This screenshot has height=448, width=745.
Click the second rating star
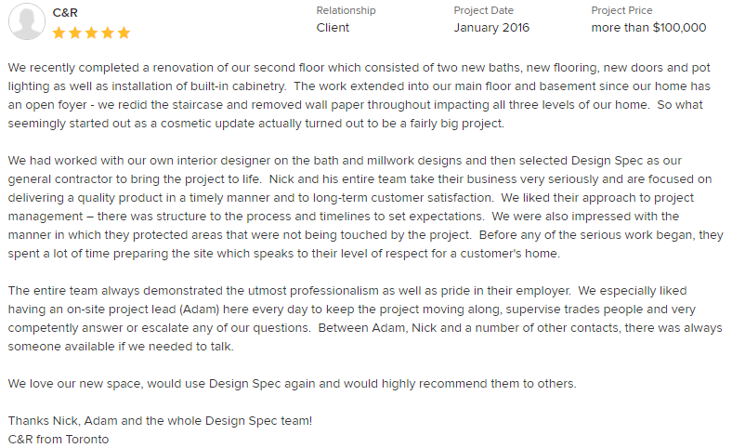point(75,33)
